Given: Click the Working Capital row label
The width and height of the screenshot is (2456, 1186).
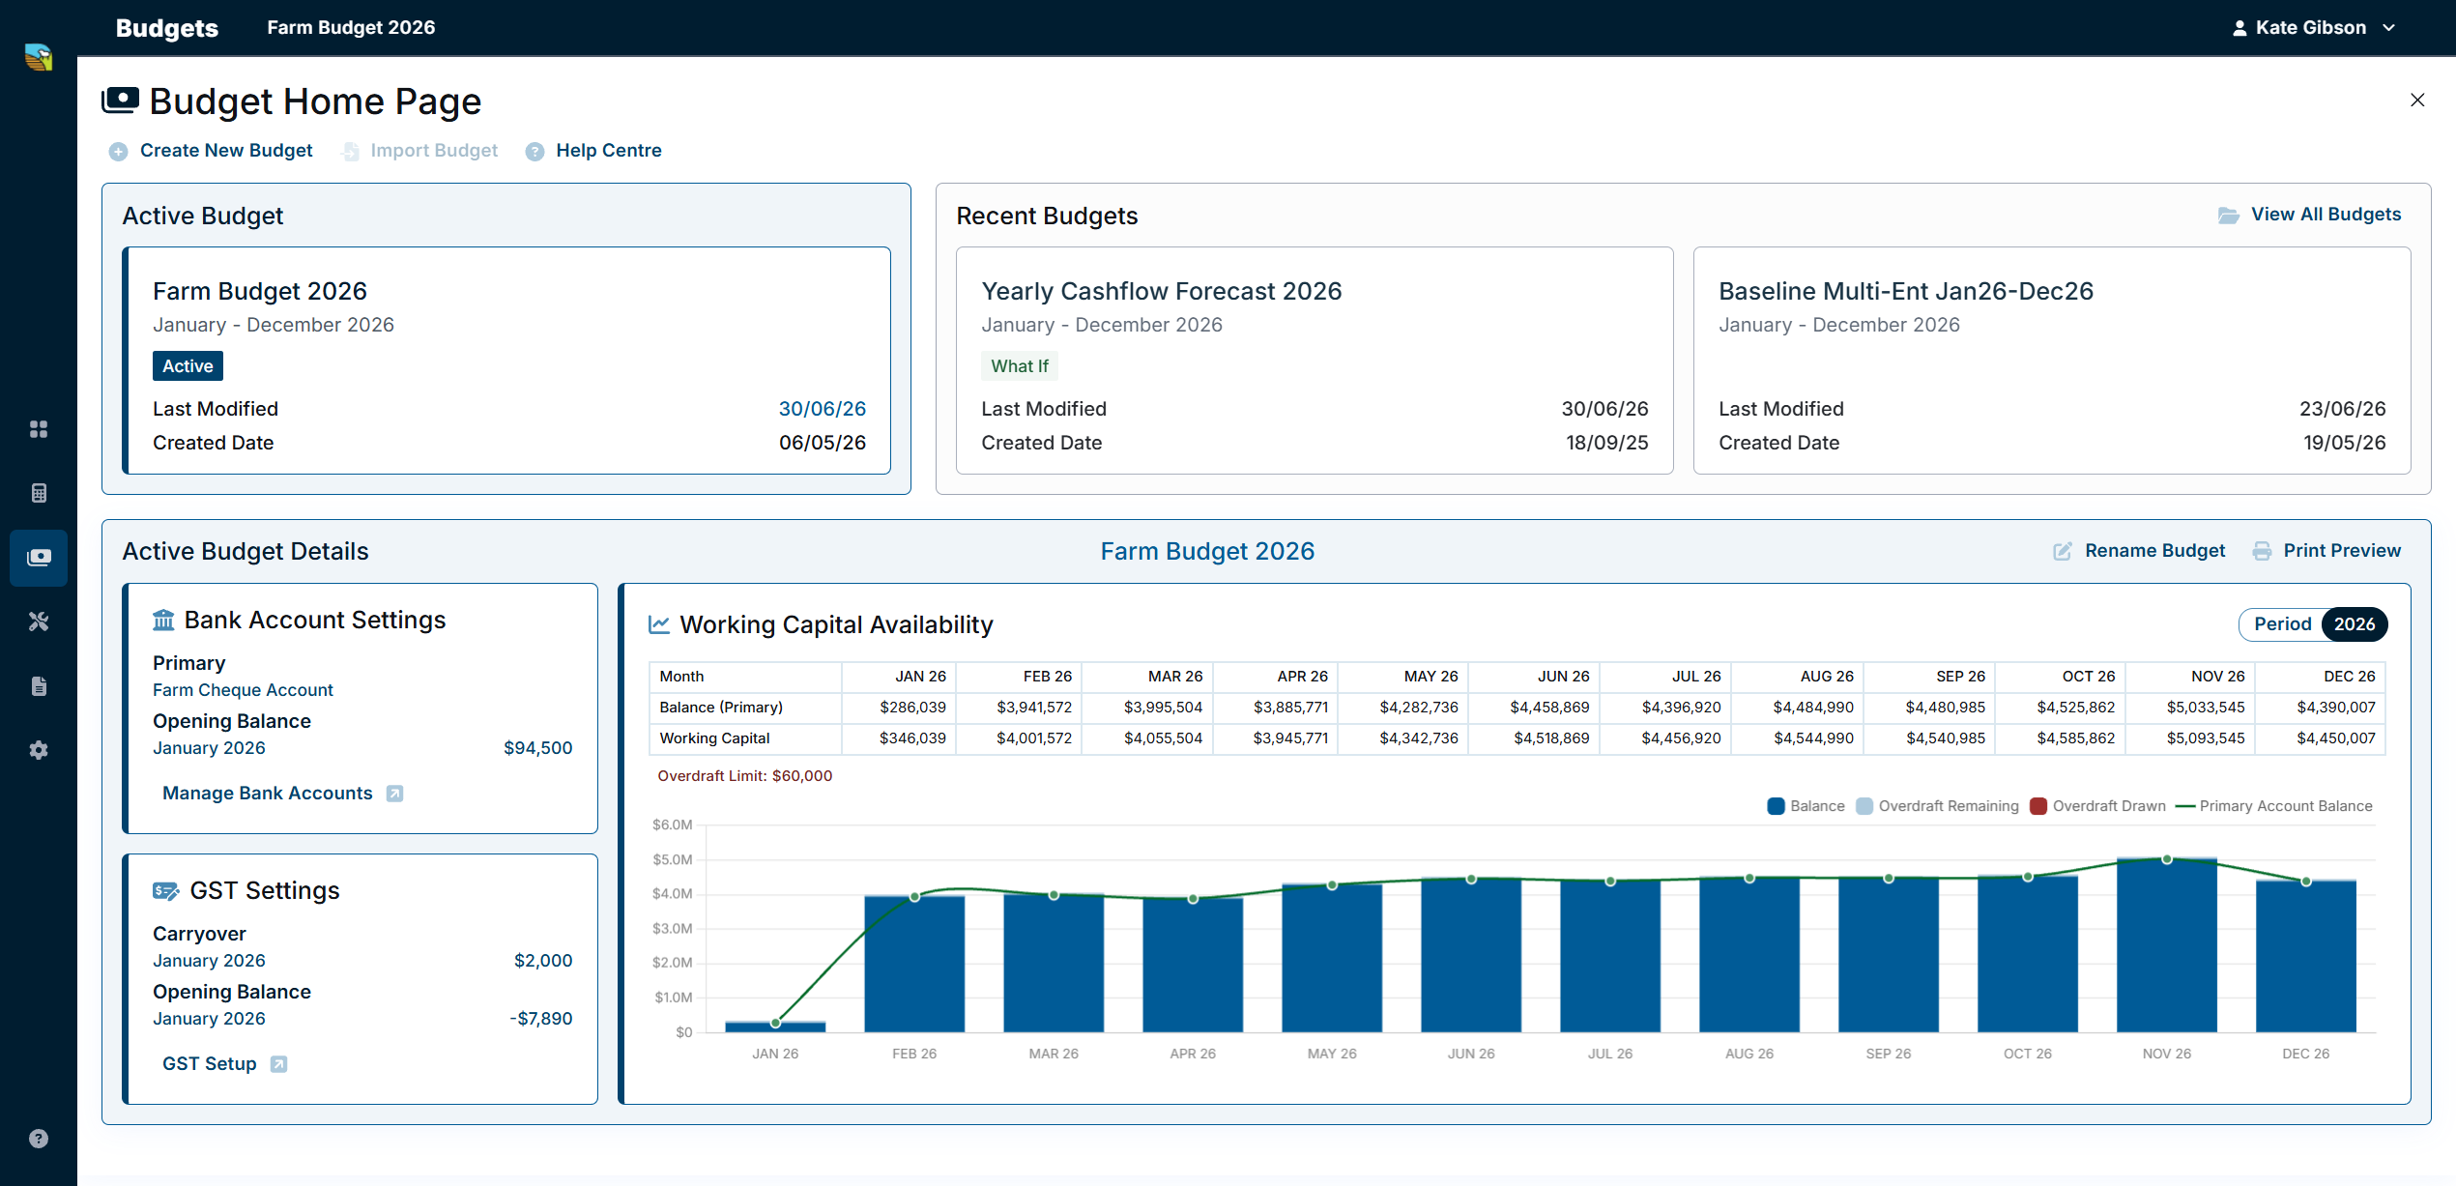Looking at the screenshot, I should pos(714,738).
